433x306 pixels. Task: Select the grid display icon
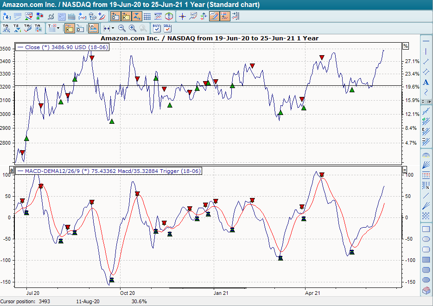(x=146, y=16)
